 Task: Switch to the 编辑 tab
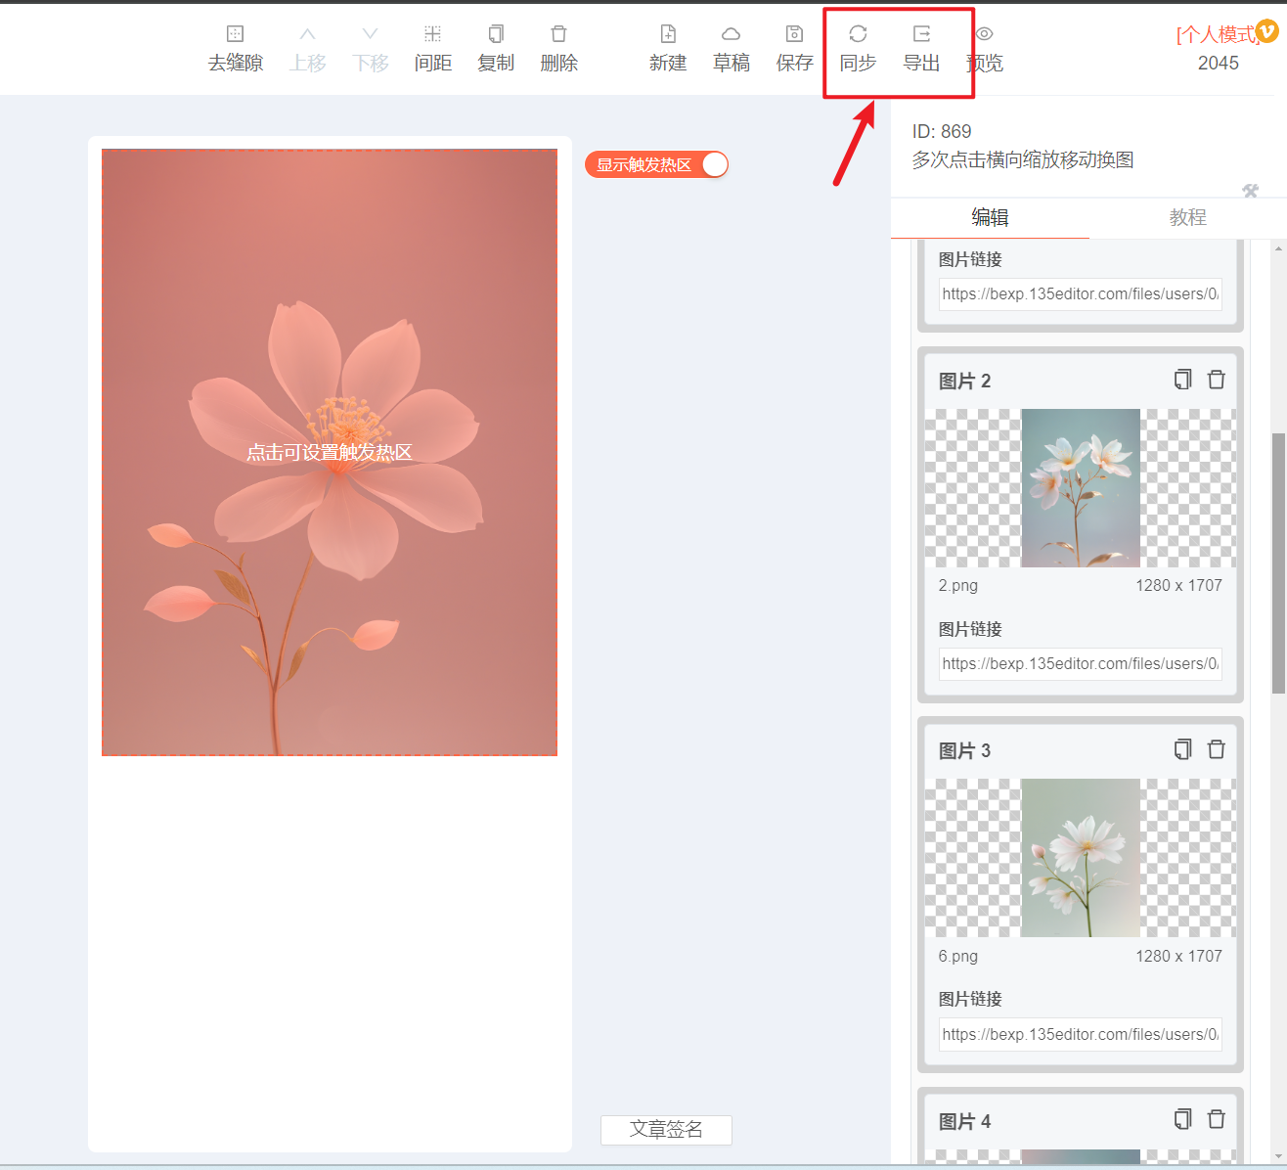(990, 217)
